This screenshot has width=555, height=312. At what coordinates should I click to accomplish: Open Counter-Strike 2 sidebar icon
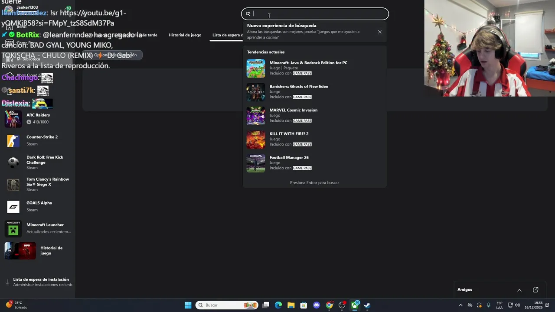13,140
